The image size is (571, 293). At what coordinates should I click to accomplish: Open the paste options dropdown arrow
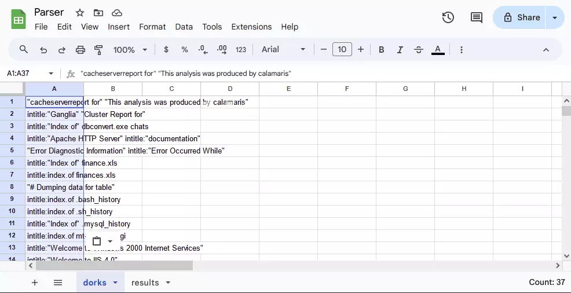pos(110,241)
